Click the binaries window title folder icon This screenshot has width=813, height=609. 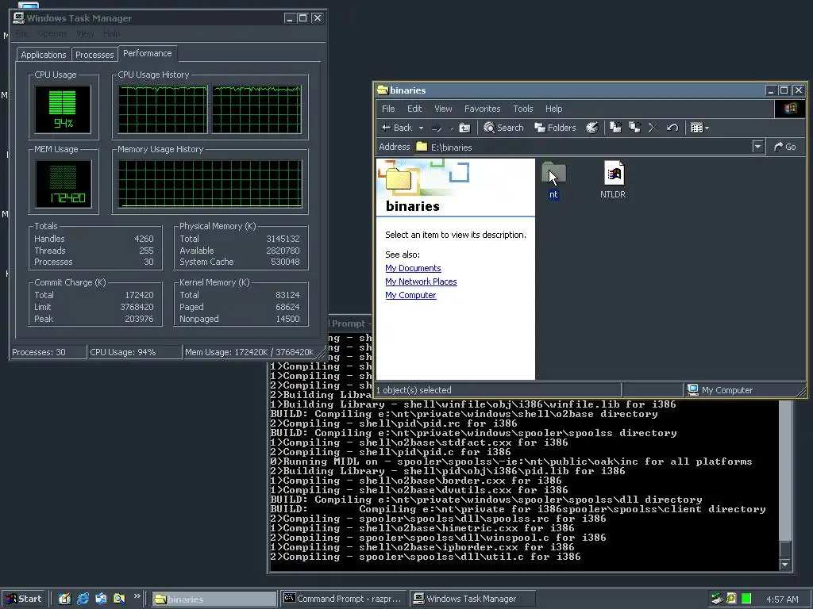point(383,90)
